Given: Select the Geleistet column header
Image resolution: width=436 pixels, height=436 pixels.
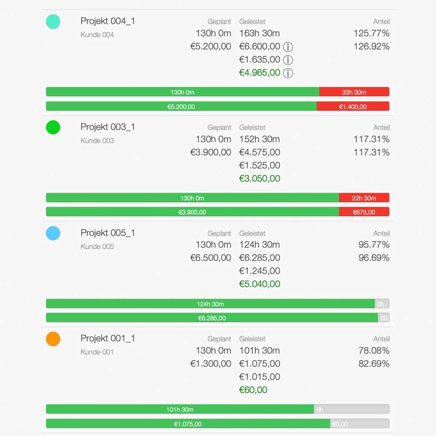Looking at the screenshot, I should coord(252,21).
